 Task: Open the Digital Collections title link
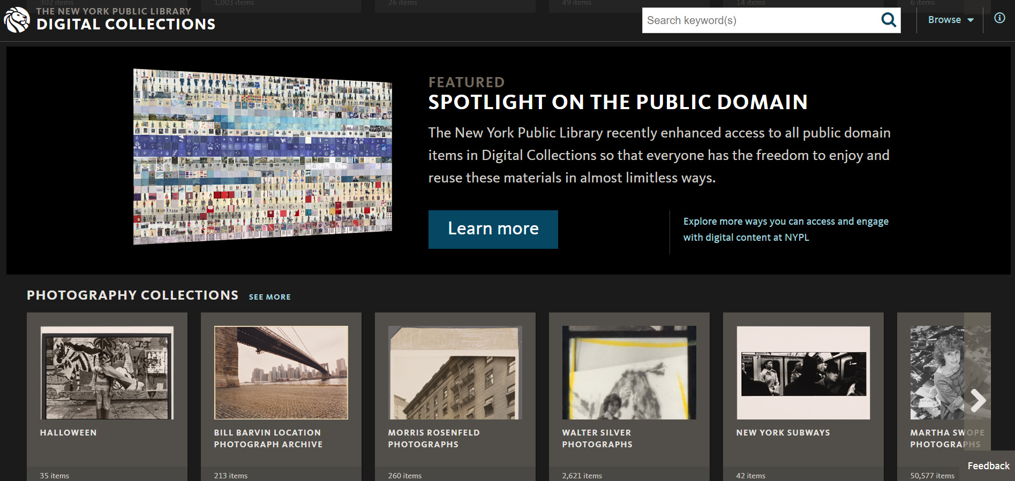click(x=126, y=24)
